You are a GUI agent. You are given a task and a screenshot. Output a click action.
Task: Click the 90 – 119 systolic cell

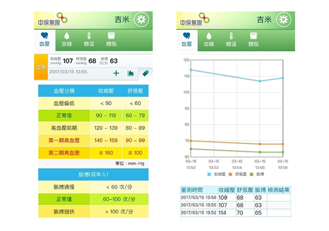click(x=106, y=115)
